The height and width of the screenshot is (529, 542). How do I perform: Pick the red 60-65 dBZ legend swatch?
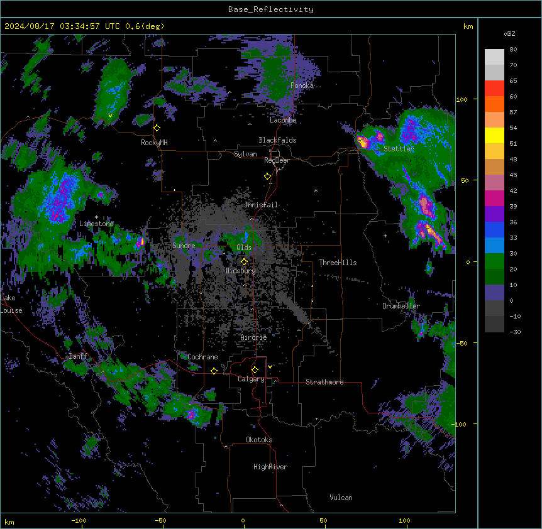(x=494, y=89)
